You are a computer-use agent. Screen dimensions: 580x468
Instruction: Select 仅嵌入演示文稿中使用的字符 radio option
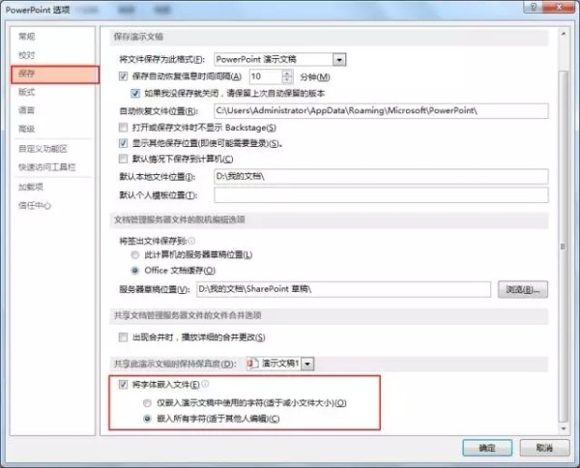point(147,402)
